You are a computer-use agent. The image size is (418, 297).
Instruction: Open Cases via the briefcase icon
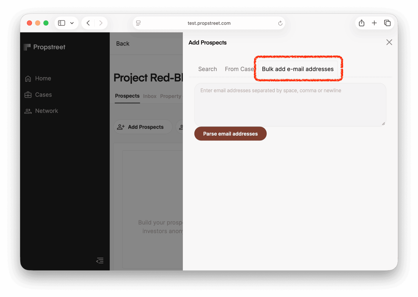[28, 95]
